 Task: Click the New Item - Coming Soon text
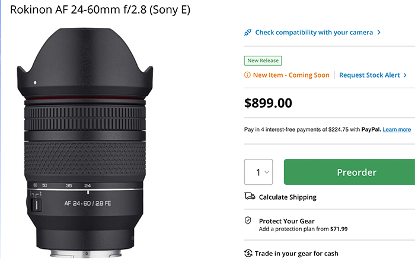point(291,75)
